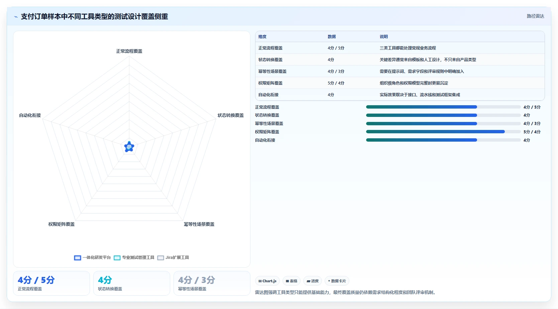
Task: Click the 5分 / 4分 value in table
Action: (336, 83)
